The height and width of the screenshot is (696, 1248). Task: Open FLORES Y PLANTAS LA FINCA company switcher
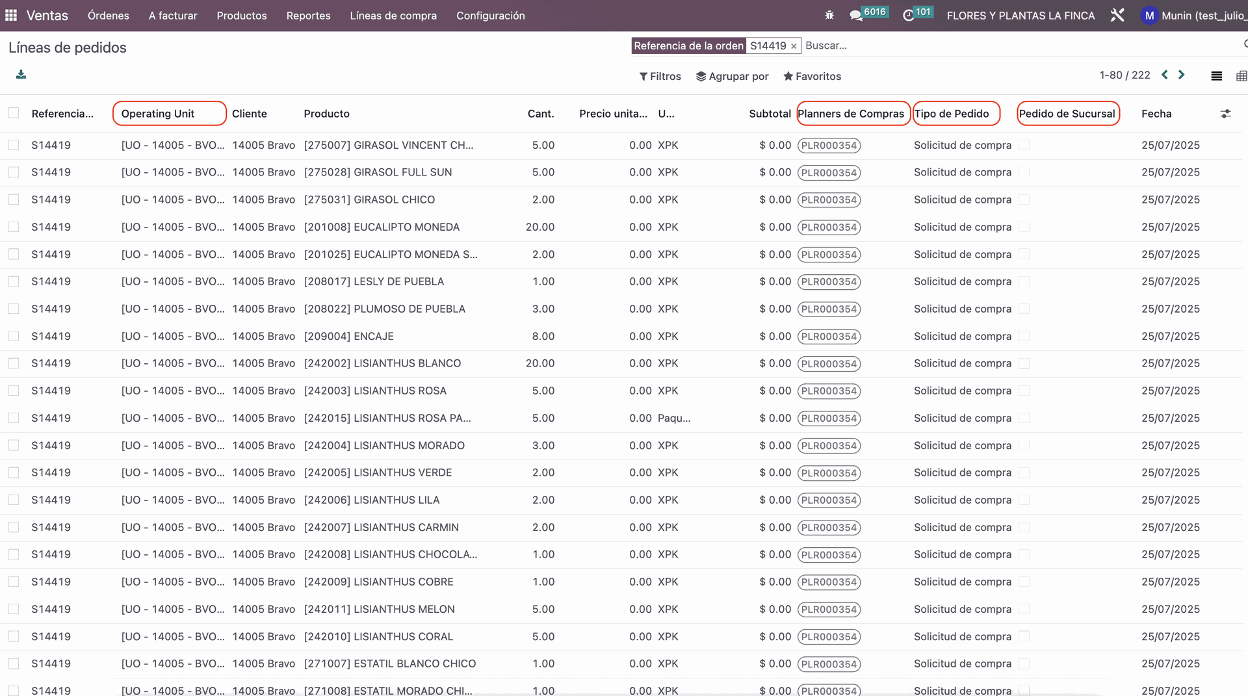pos(1020,16)
